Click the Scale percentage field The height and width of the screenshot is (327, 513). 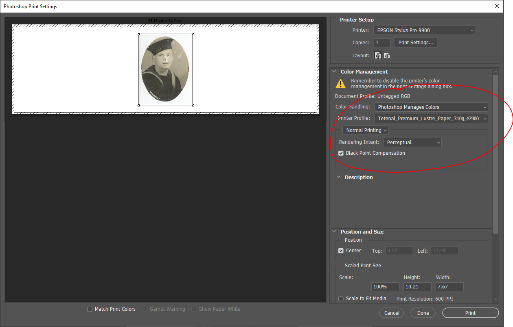385,287
